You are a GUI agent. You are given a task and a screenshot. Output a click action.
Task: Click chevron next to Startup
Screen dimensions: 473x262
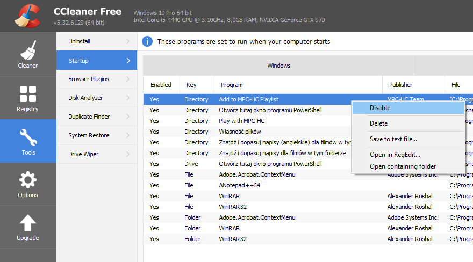click(x=128, y=61)
